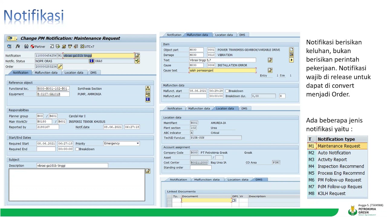Open long text editor beside Cause text
This screenshot has width=387, height=217.
point(270,70)
